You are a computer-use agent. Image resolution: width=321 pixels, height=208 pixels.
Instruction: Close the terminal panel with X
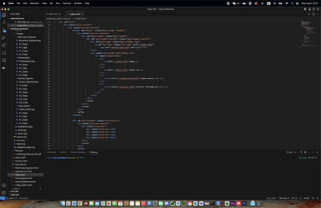pyautogui.click(x=317, y=152)
